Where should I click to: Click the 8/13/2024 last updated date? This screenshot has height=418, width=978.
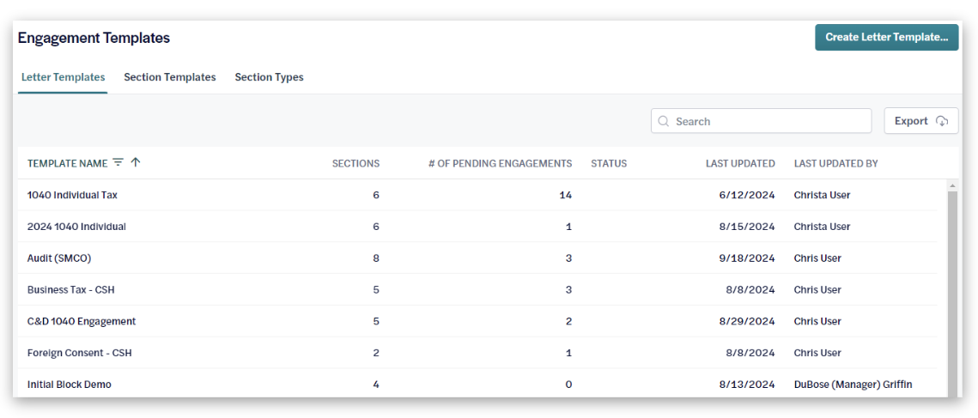[x=749, y=385]
